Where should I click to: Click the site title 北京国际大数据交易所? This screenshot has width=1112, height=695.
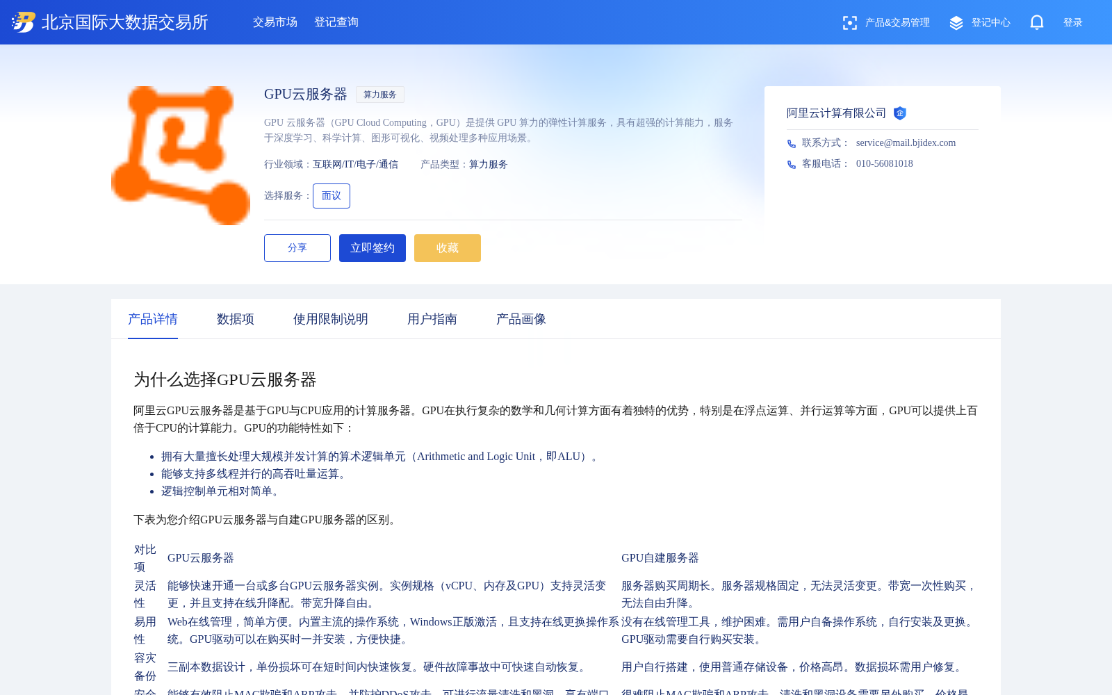click(x=125, y=22)
